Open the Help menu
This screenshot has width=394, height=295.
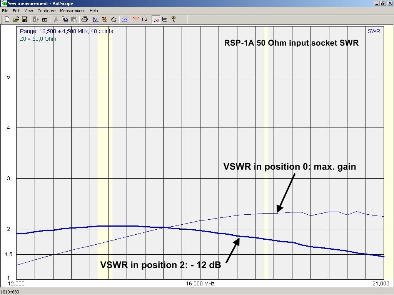click(x=94, y=11)
